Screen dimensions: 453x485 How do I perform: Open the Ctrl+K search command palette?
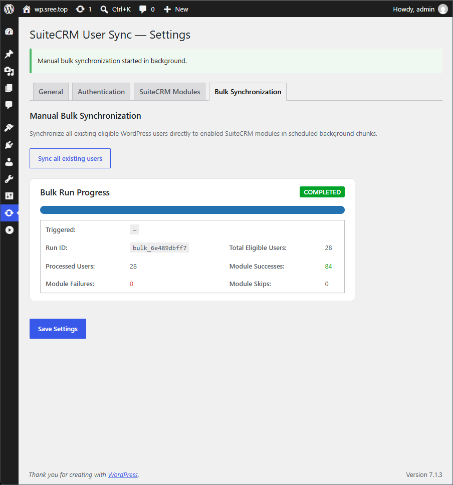[x=115, y=10]
